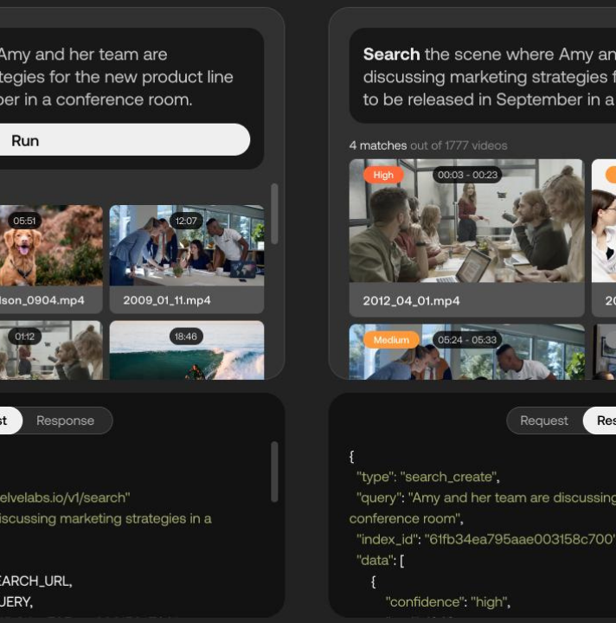
Task: Open the meeting video thumbnail labeled 01:12
Action: pos(51,350)
